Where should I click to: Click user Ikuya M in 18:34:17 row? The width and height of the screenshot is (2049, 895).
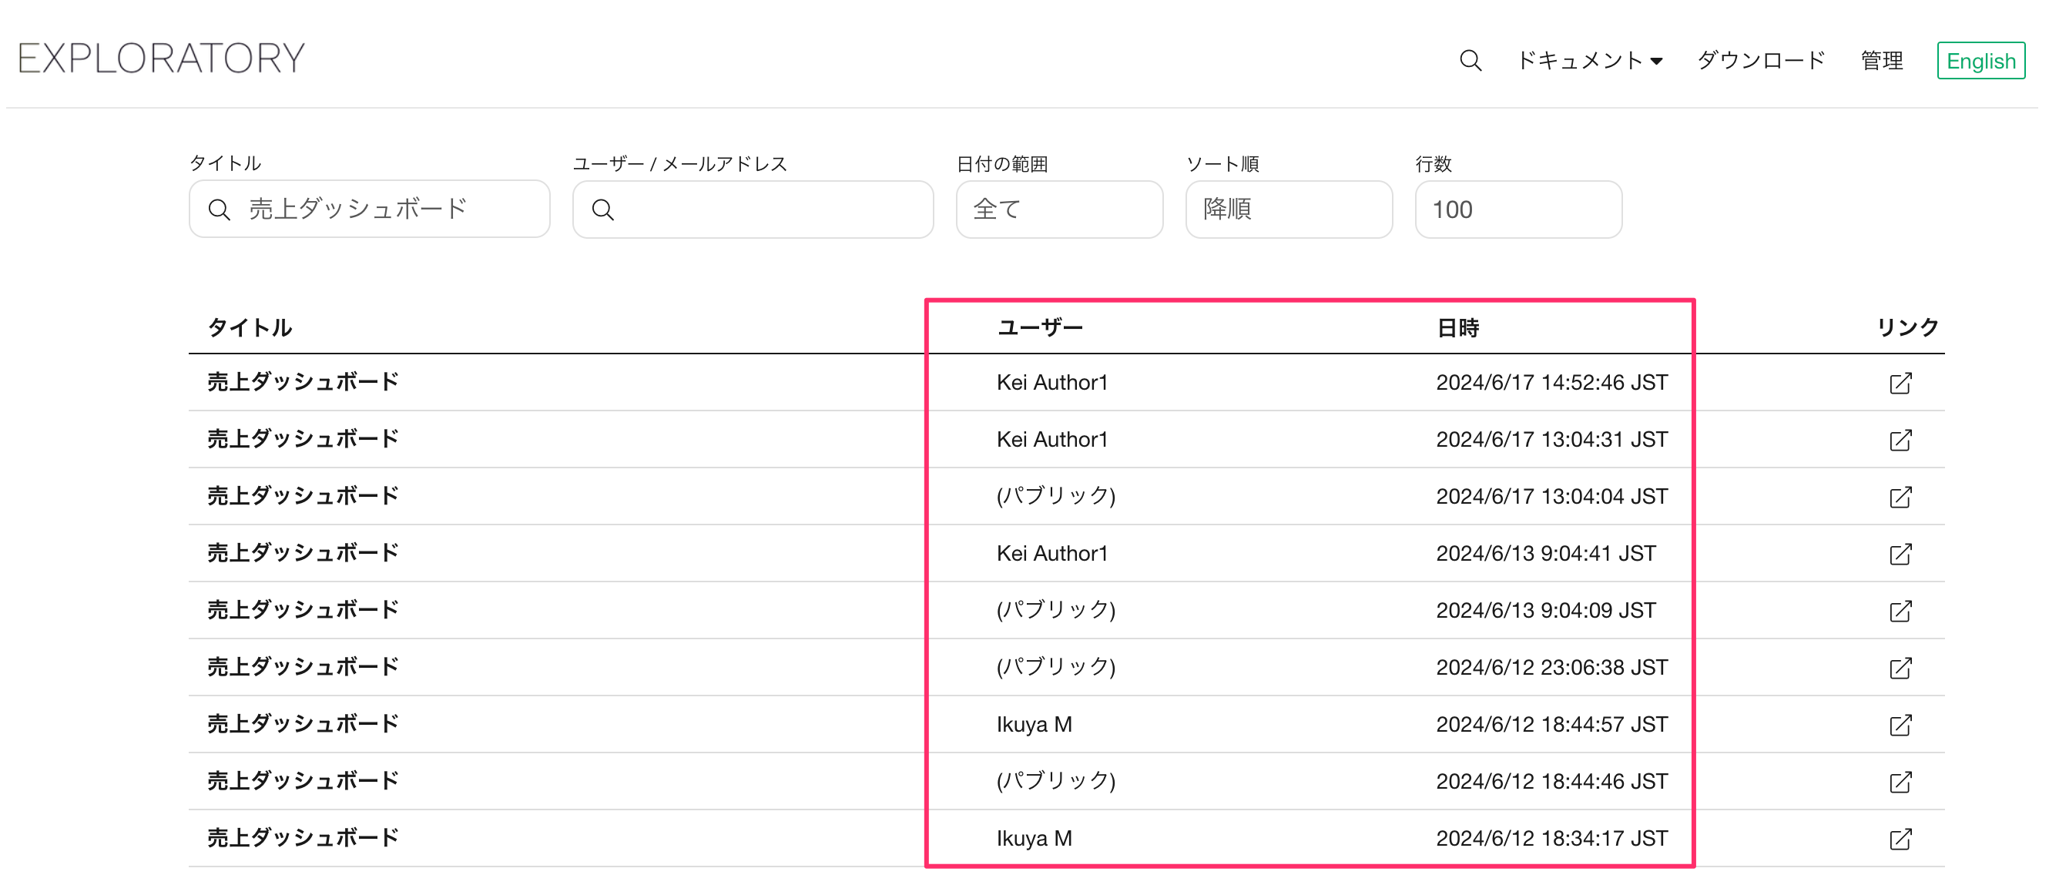pos(1034,839)
